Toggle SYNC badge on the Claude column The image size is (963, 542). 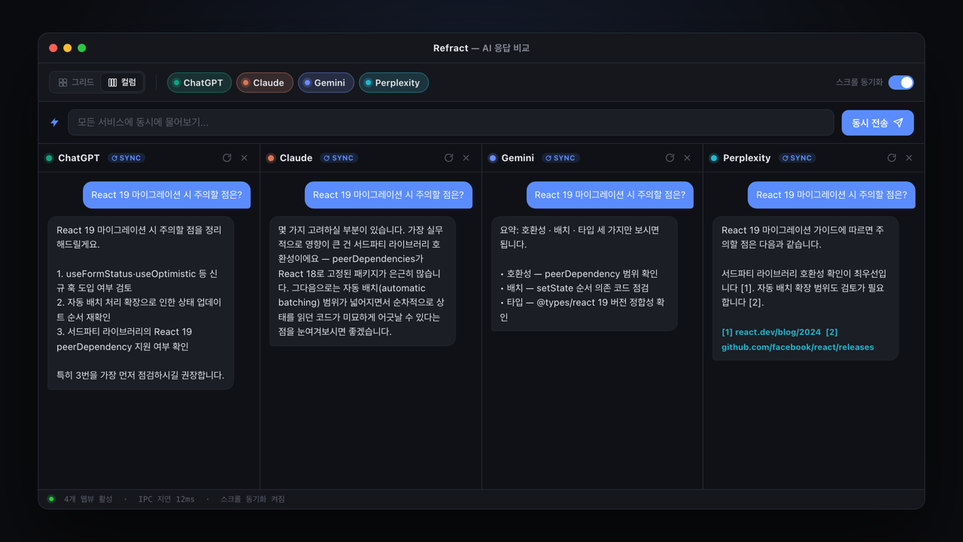[x=339, y=158]
